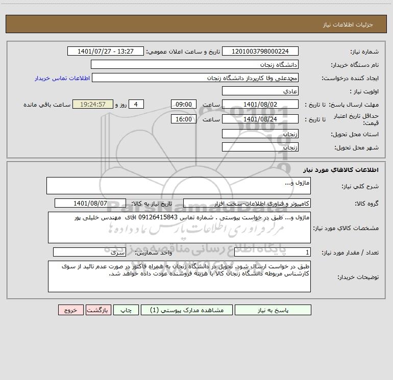Click the label شرح کلی نیاز:
Image resolution: width=393 pixels, height=380 pixels.
[x=360, y=186]
